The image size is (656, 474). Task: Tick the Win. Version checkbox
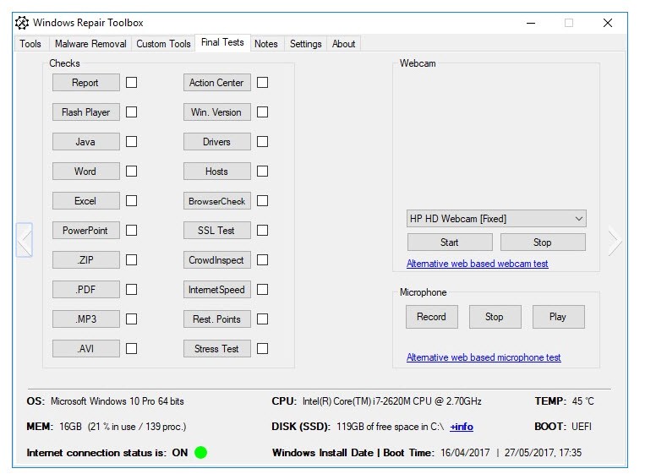coord(262,112)
